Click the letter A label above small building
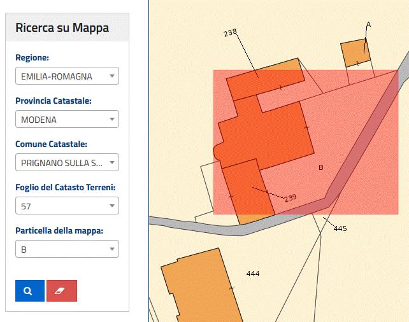Screen dimensions: 409x322 368,25
